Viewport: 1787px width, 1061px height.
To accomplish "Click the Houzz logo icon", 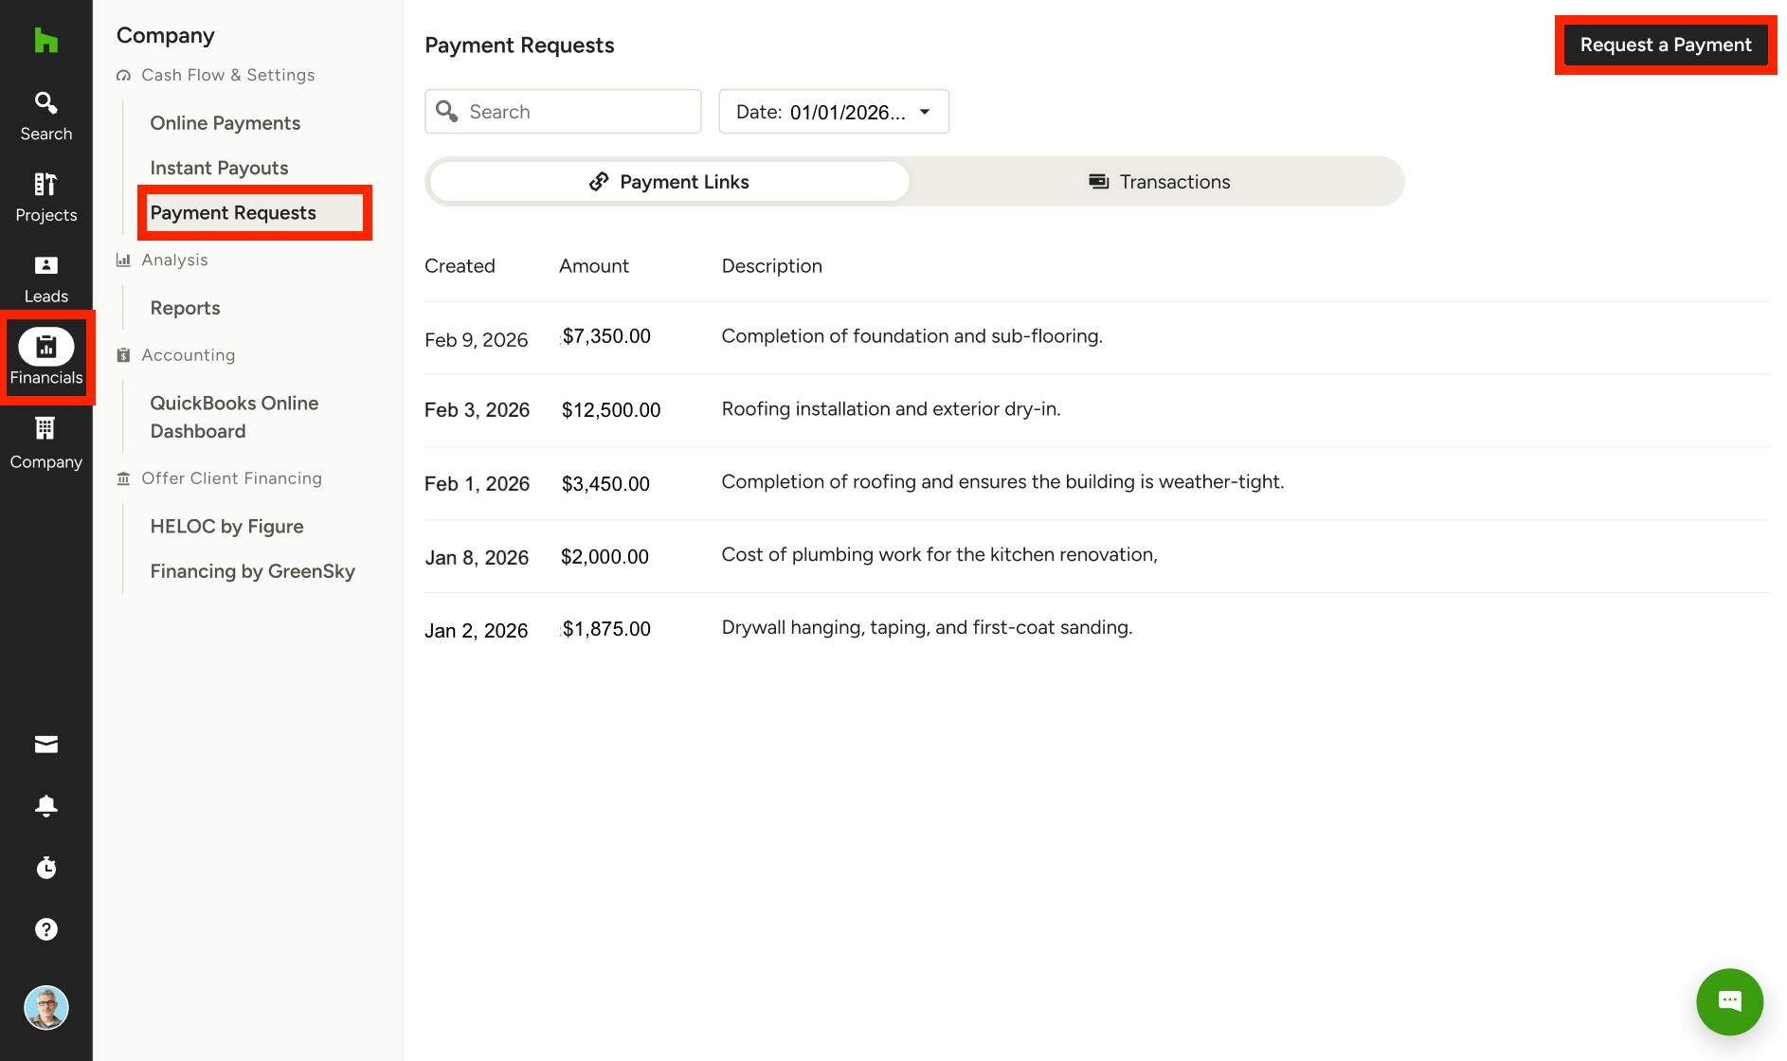I will pyautogui.click(x=45, y=41).
